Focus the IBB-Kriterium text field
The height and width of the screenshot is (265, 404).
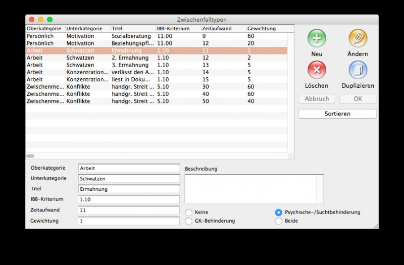tap(129, 199)
